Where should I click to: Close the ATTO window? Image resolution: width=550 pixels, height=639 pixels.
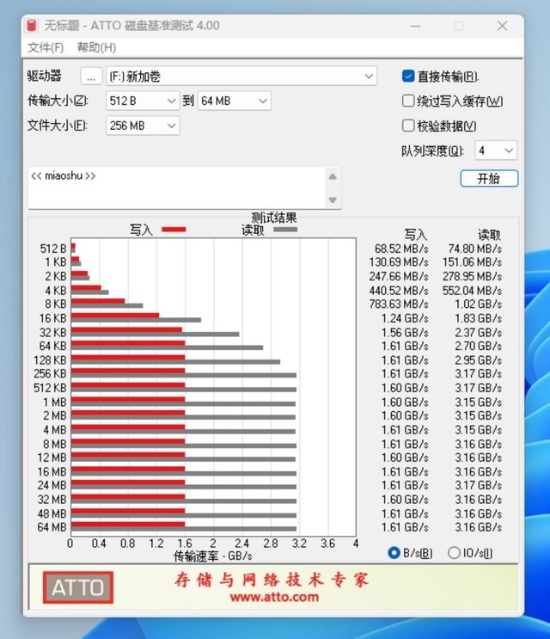pos(502,26)
